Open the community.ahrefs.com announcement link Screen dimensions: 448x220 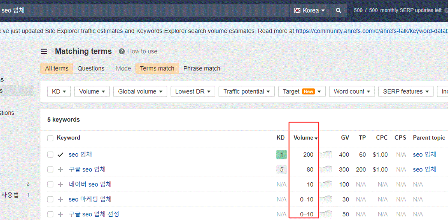click(x=372, y=31)
